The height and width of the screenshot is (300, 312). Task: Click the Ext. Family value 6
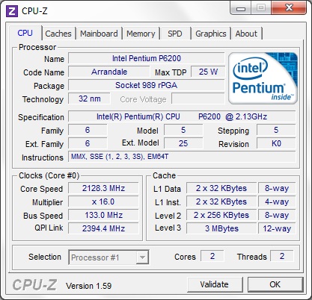(x=88, y=143)
